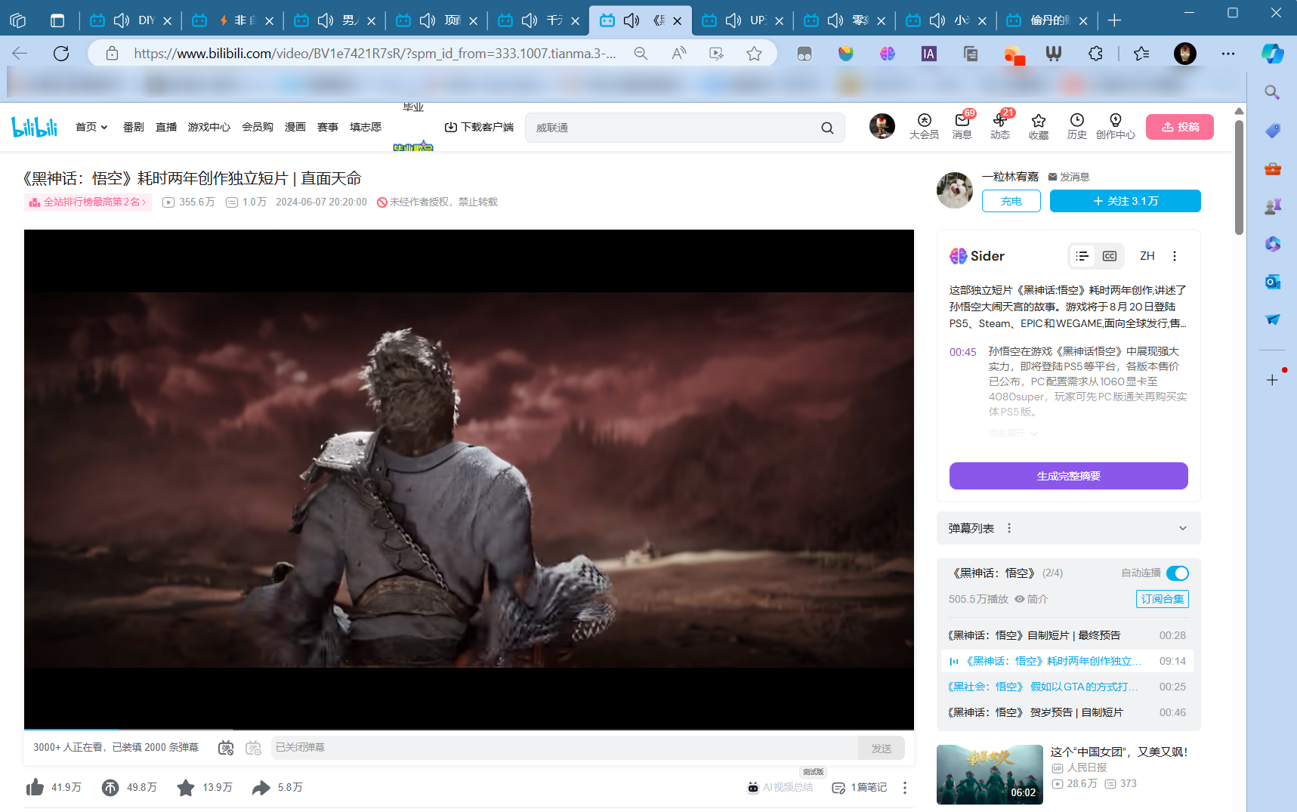Open the user avatar in bilibili header
The width and height of the screenshot is (1297, 812).
click(x=882, y=126)
